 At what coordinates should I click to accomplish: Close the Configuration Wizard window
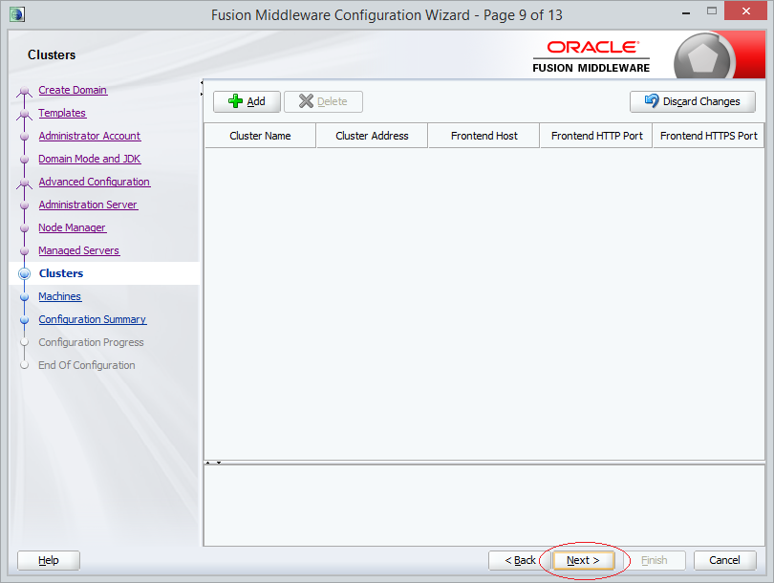pos(745,11)
